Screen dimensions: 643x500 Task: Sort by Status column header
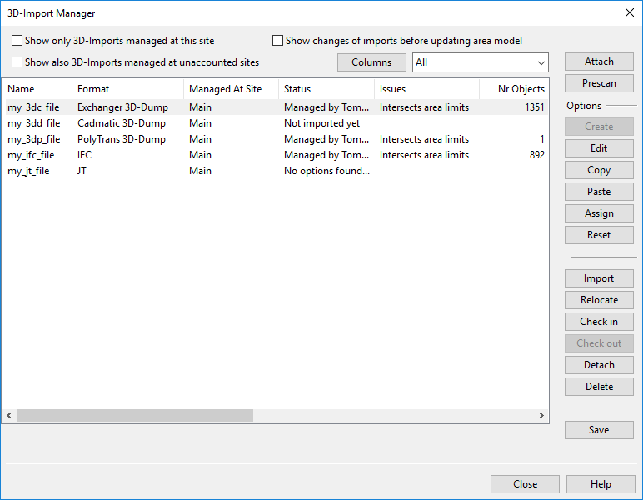click(x=297, y=89)
